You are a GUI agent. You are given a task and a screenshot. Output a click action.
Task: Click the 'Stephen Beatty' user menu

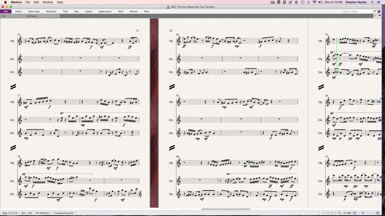[356, 2]
